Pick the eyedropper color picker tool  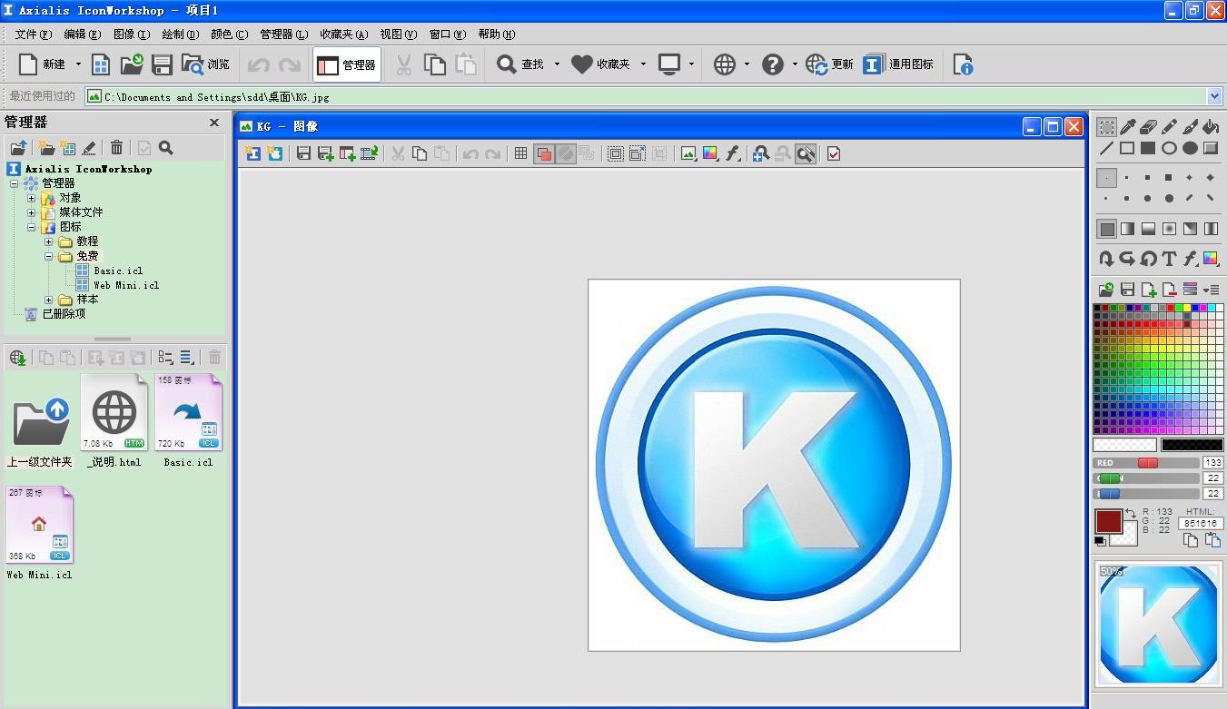tap(1128, 127)
